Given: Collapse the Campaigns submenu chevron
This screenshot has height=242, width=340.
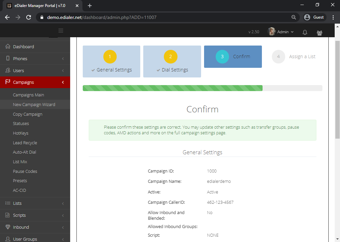Looking at the screenshot, I should pyautogui.click(x=63, y=82).
